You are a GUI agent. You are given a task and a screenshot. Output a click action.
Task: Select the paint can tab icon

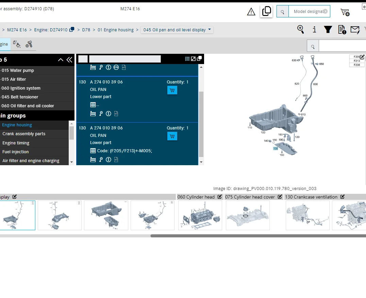click(x=17, y=44)
